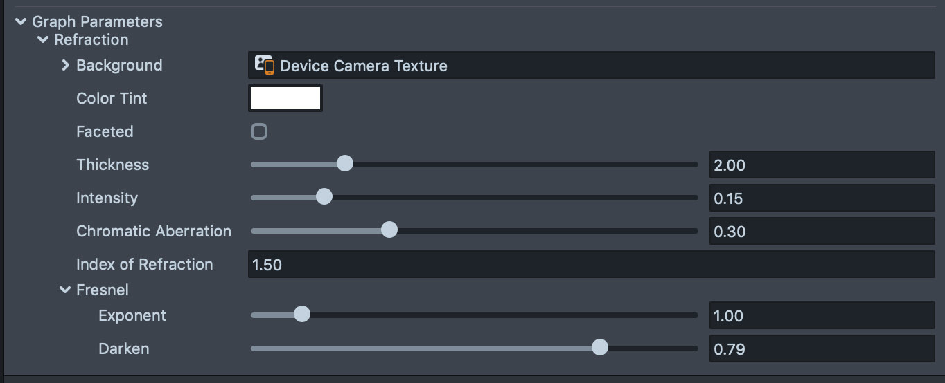
Task: Collapse the Graph Parameters section
Action: 21,21
